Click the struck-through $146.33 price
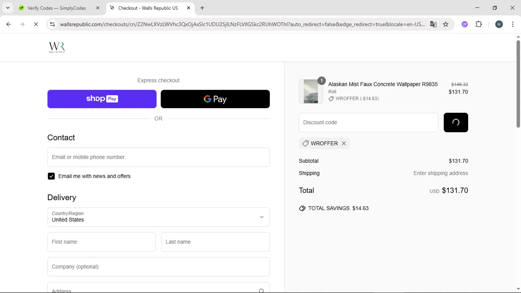 coord(460,84)
